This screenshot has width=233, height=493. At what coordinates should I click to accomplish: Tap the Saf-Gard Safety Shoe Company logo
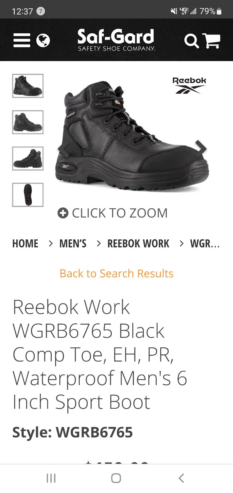[116, 39]
